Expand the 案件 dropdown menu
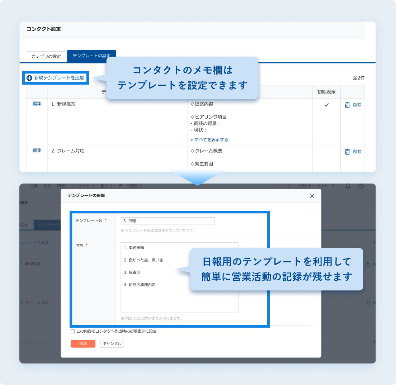The height and width of the screenshot is (385, 396). click(x=106, y=186)
